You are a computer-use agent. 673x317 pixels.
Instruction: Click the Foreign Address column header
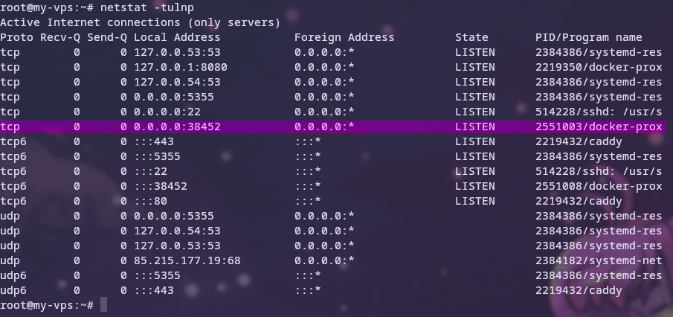[344, 37]
